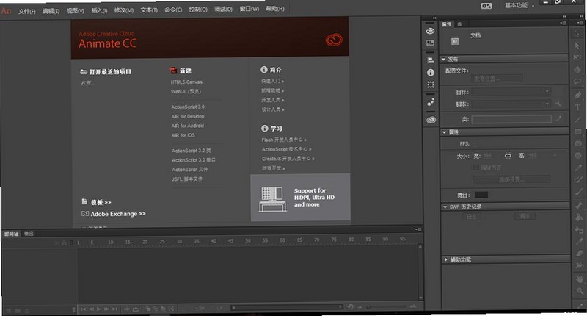Select the Free Transform tool
This screenshot has width=587, height=316.
tap(577, 58)
